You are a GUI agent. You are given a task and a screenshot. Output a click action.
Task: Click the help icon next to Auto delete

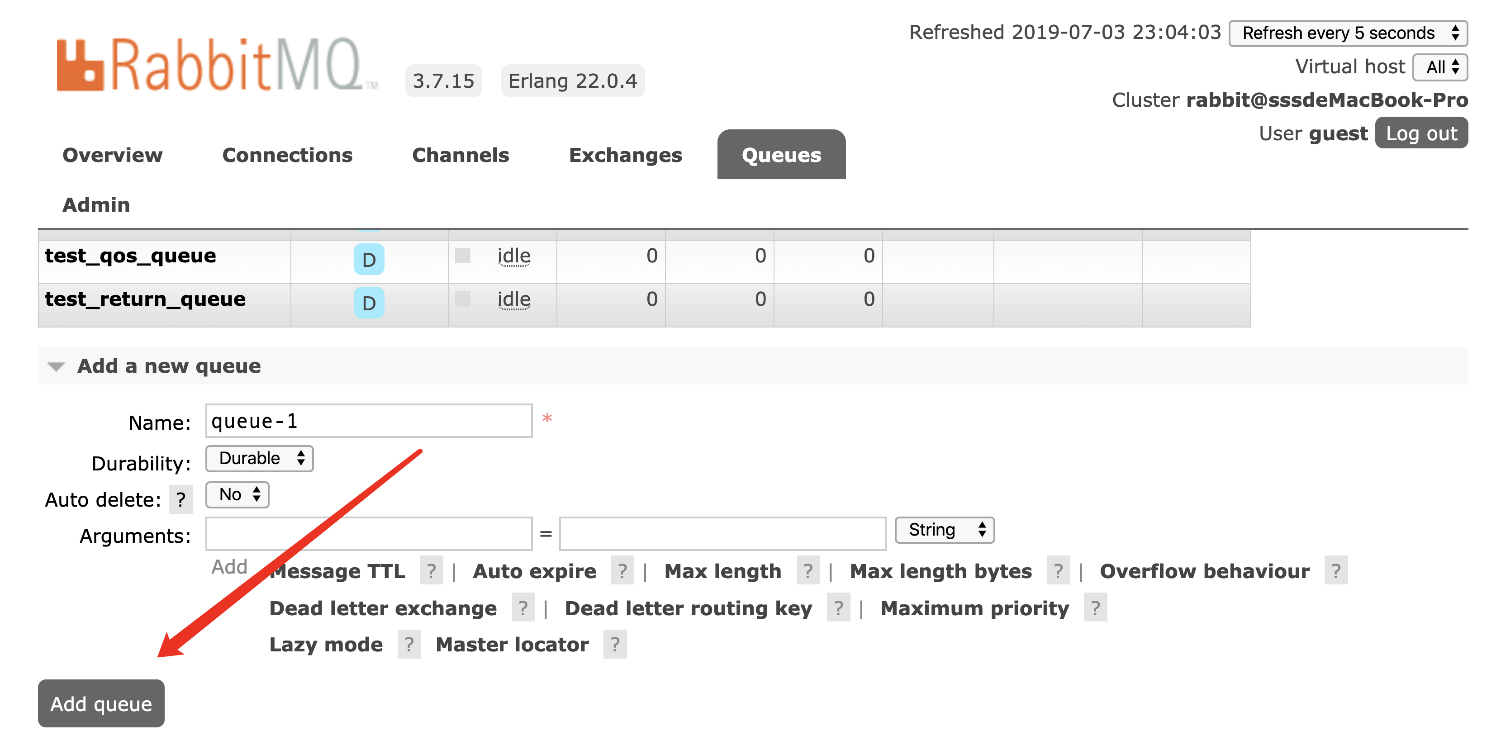(x=180, y=499)
